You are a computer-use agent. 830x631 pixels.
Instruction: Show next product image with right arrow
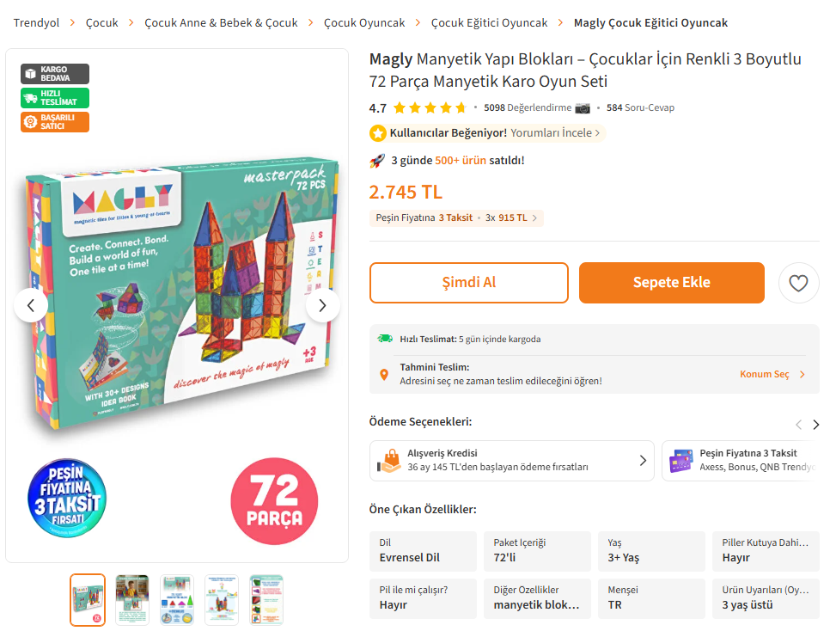click(323, 305)
